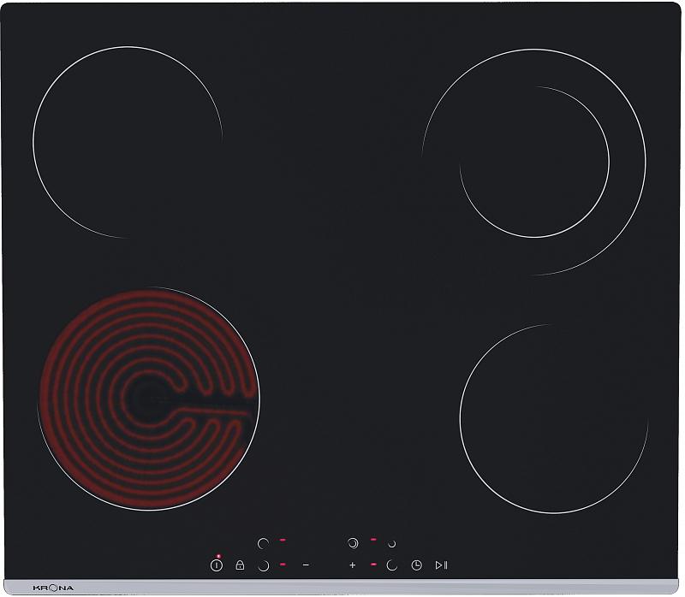
Task: Click the glowing red front-left burner
Action: point(148,399)
